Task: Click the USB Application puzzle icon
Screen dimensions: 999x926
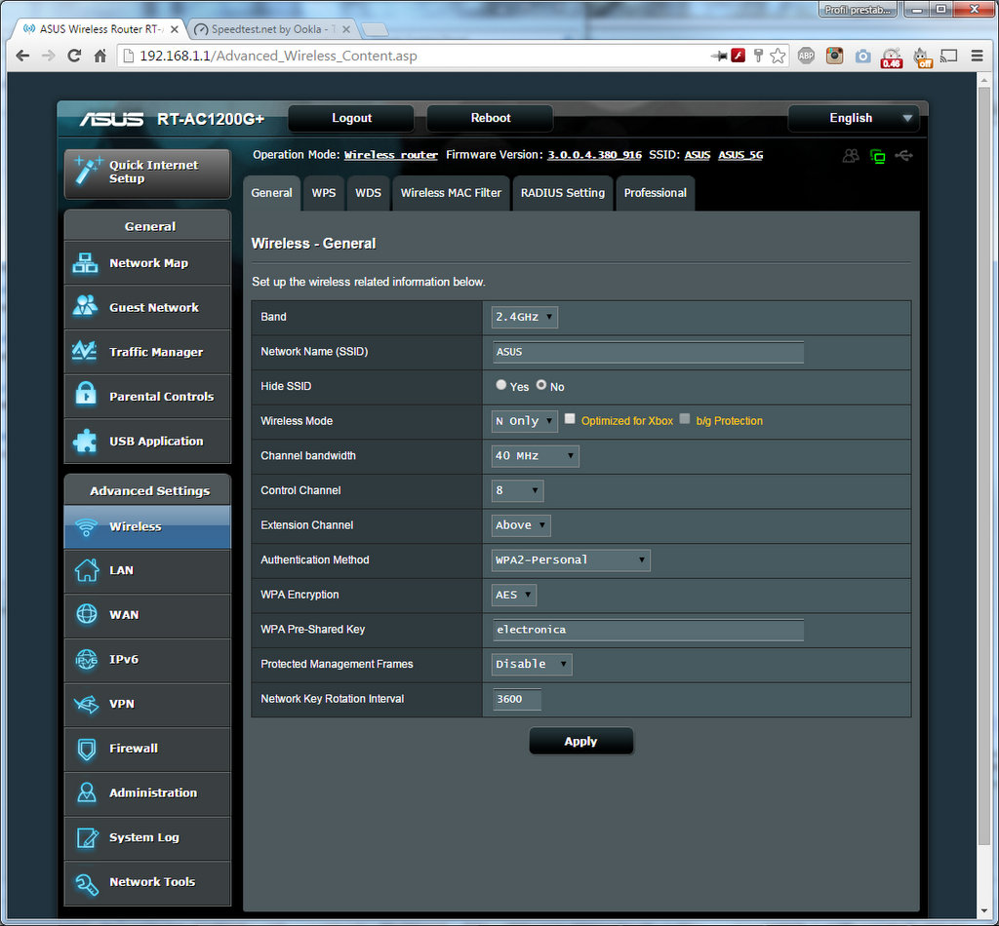Action: [86, 441]
